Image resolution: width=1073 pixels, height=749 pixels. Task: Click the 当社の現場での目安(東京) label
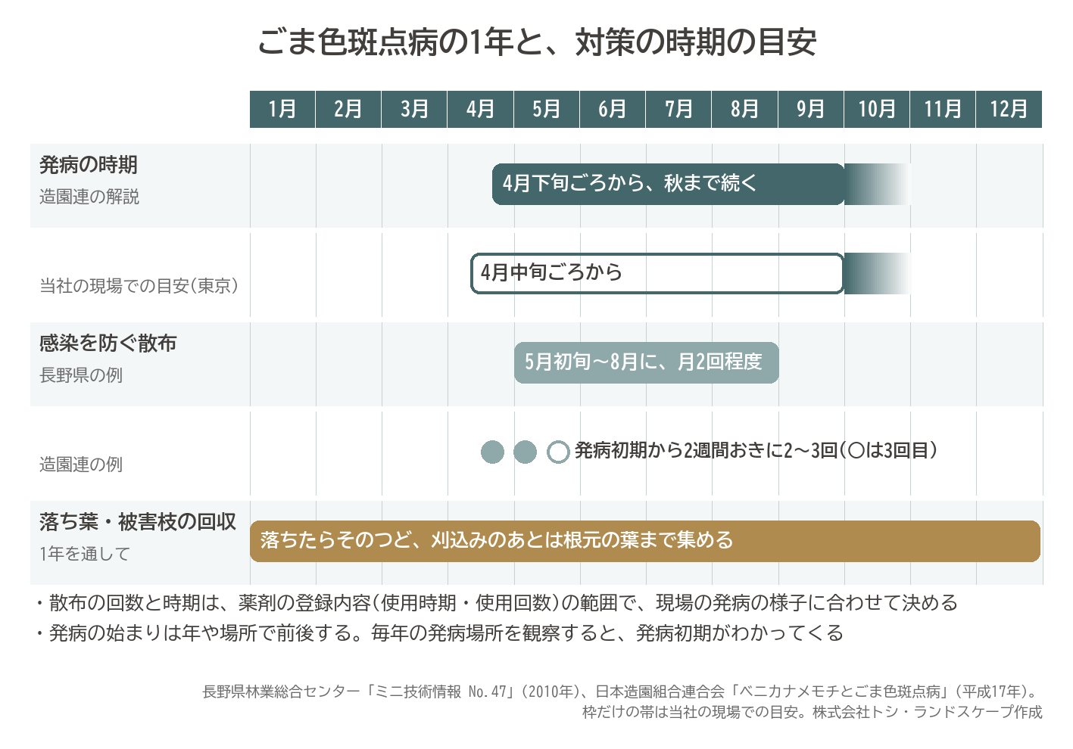coord(139,286)
